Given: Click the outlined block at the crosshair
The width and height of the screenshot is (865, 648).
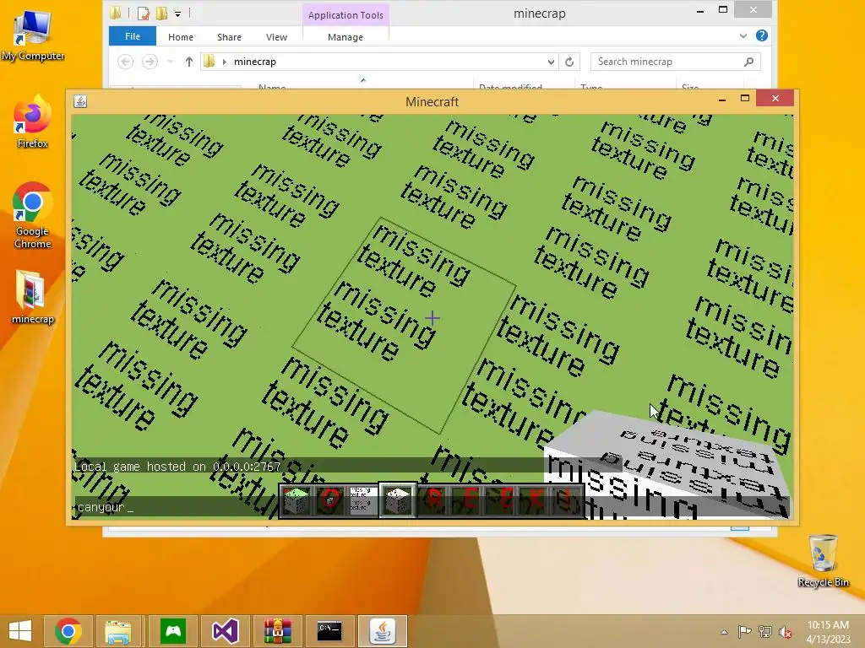Looking at the screenshot, I should [404, 326].
